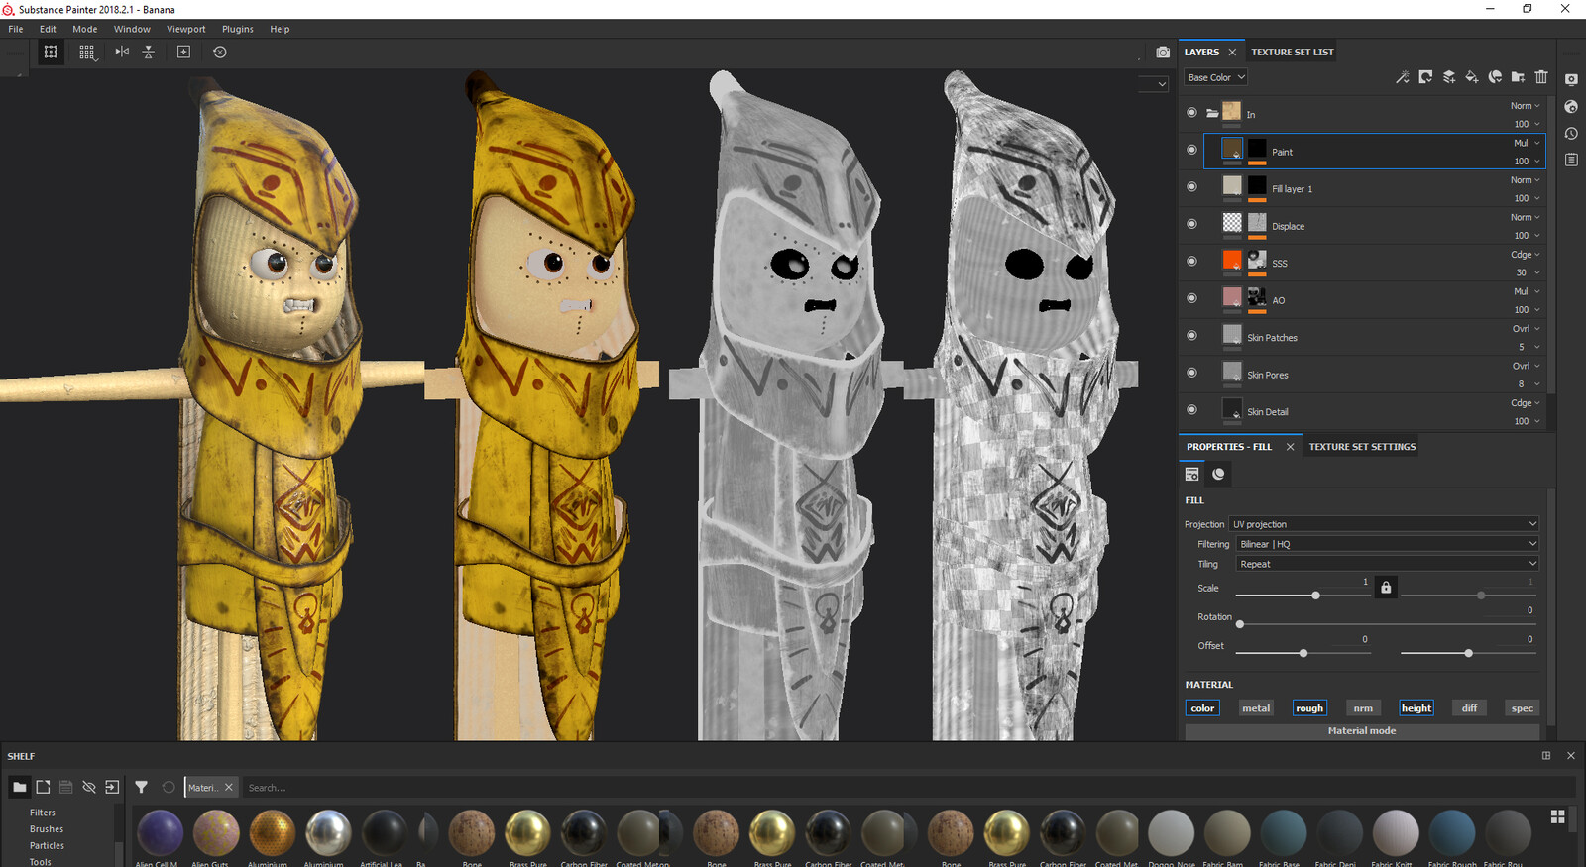Click the Material mode button
The height and width of the screenshot is (867, 1586).
1362,731
